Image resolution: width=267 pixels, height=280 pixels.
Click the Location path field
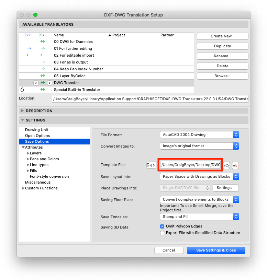[150, 99]
